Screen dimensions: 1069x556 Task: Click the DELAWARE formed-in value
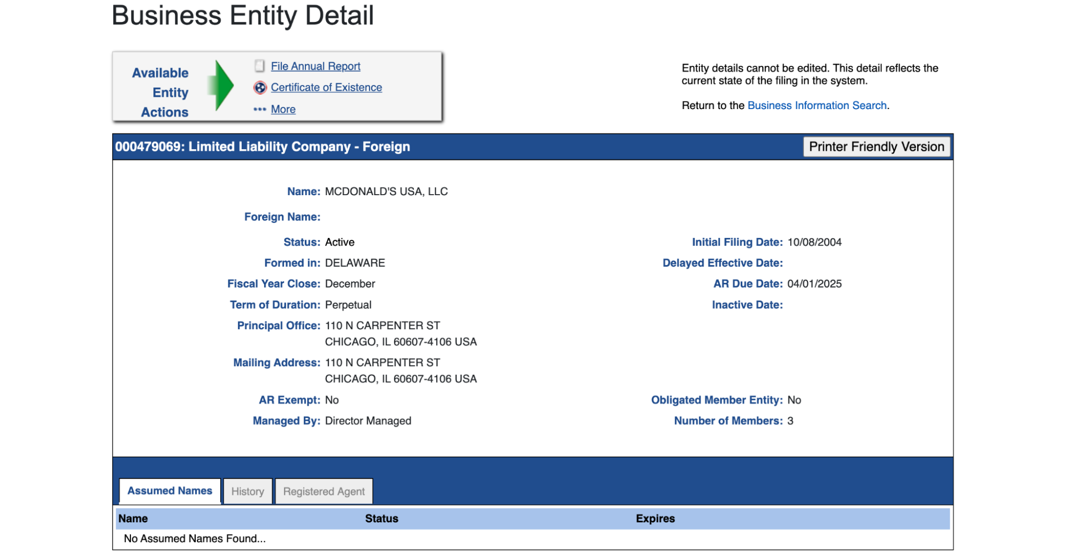[x=355, y=263]
